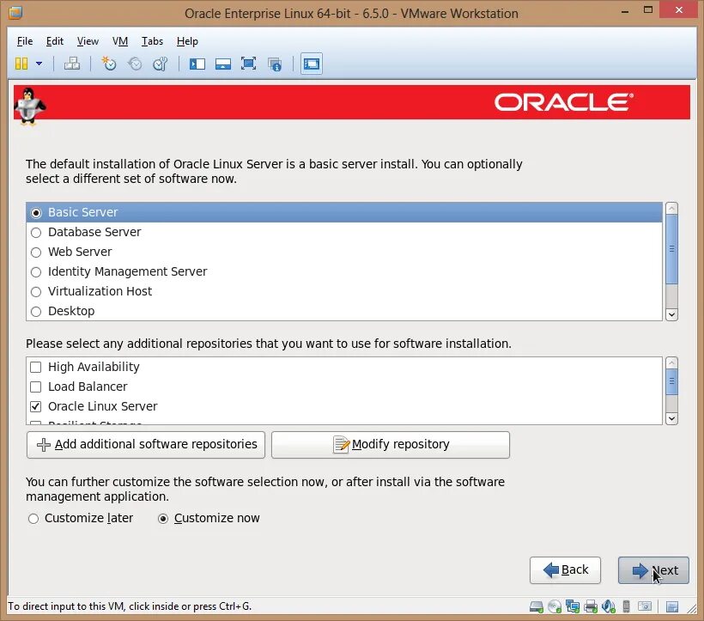
Task: Click the window resize grip corner
Action: point(692,608)
